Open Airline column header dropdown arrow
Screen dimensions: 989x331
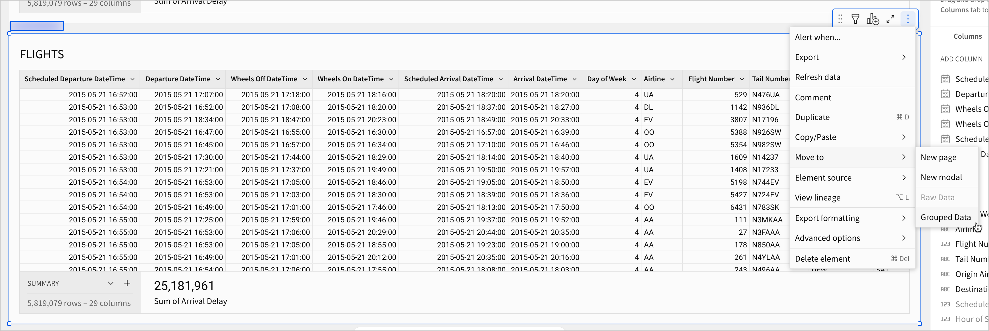(672, 79)
